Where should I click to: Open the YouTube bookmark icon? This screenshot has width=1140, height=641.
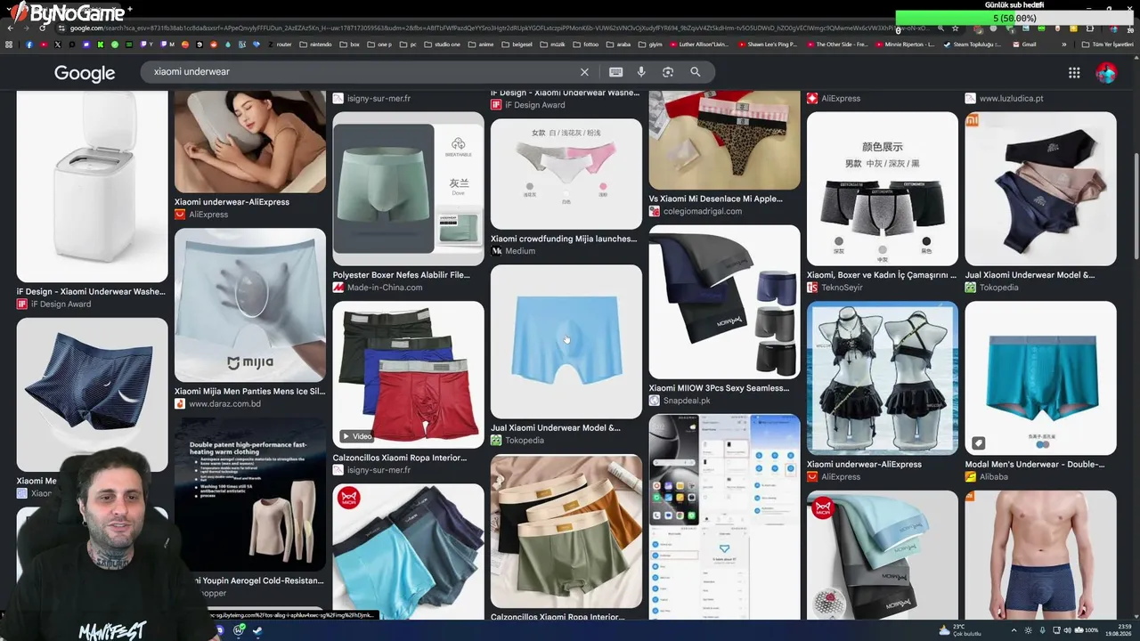[x=43, y=45]
